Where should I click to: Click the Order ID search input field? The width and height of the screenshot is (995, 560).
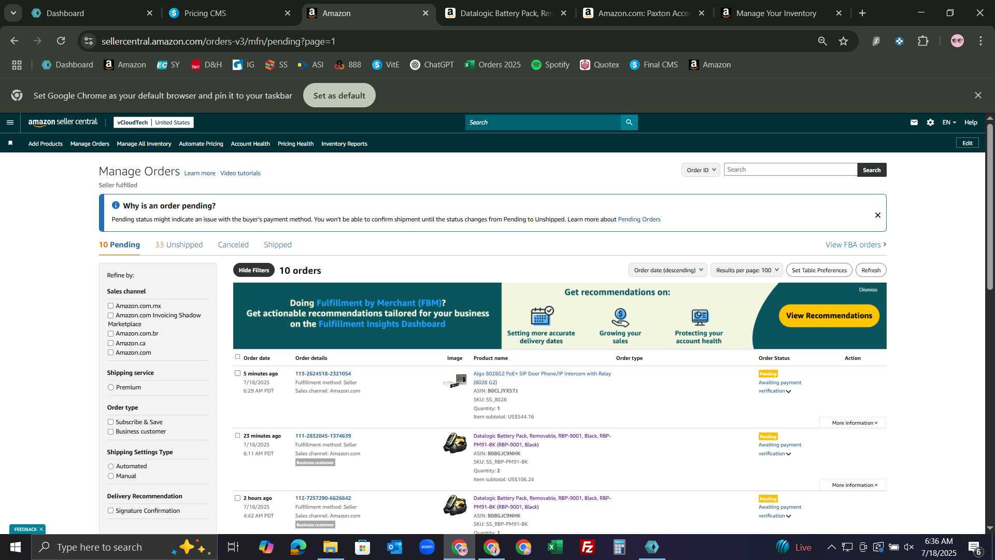click(790, 170)
